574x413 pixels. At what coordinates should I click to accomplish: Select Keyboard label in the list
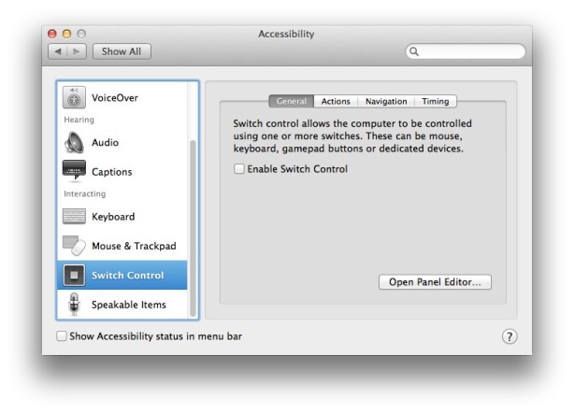click(x=113, y=217)
